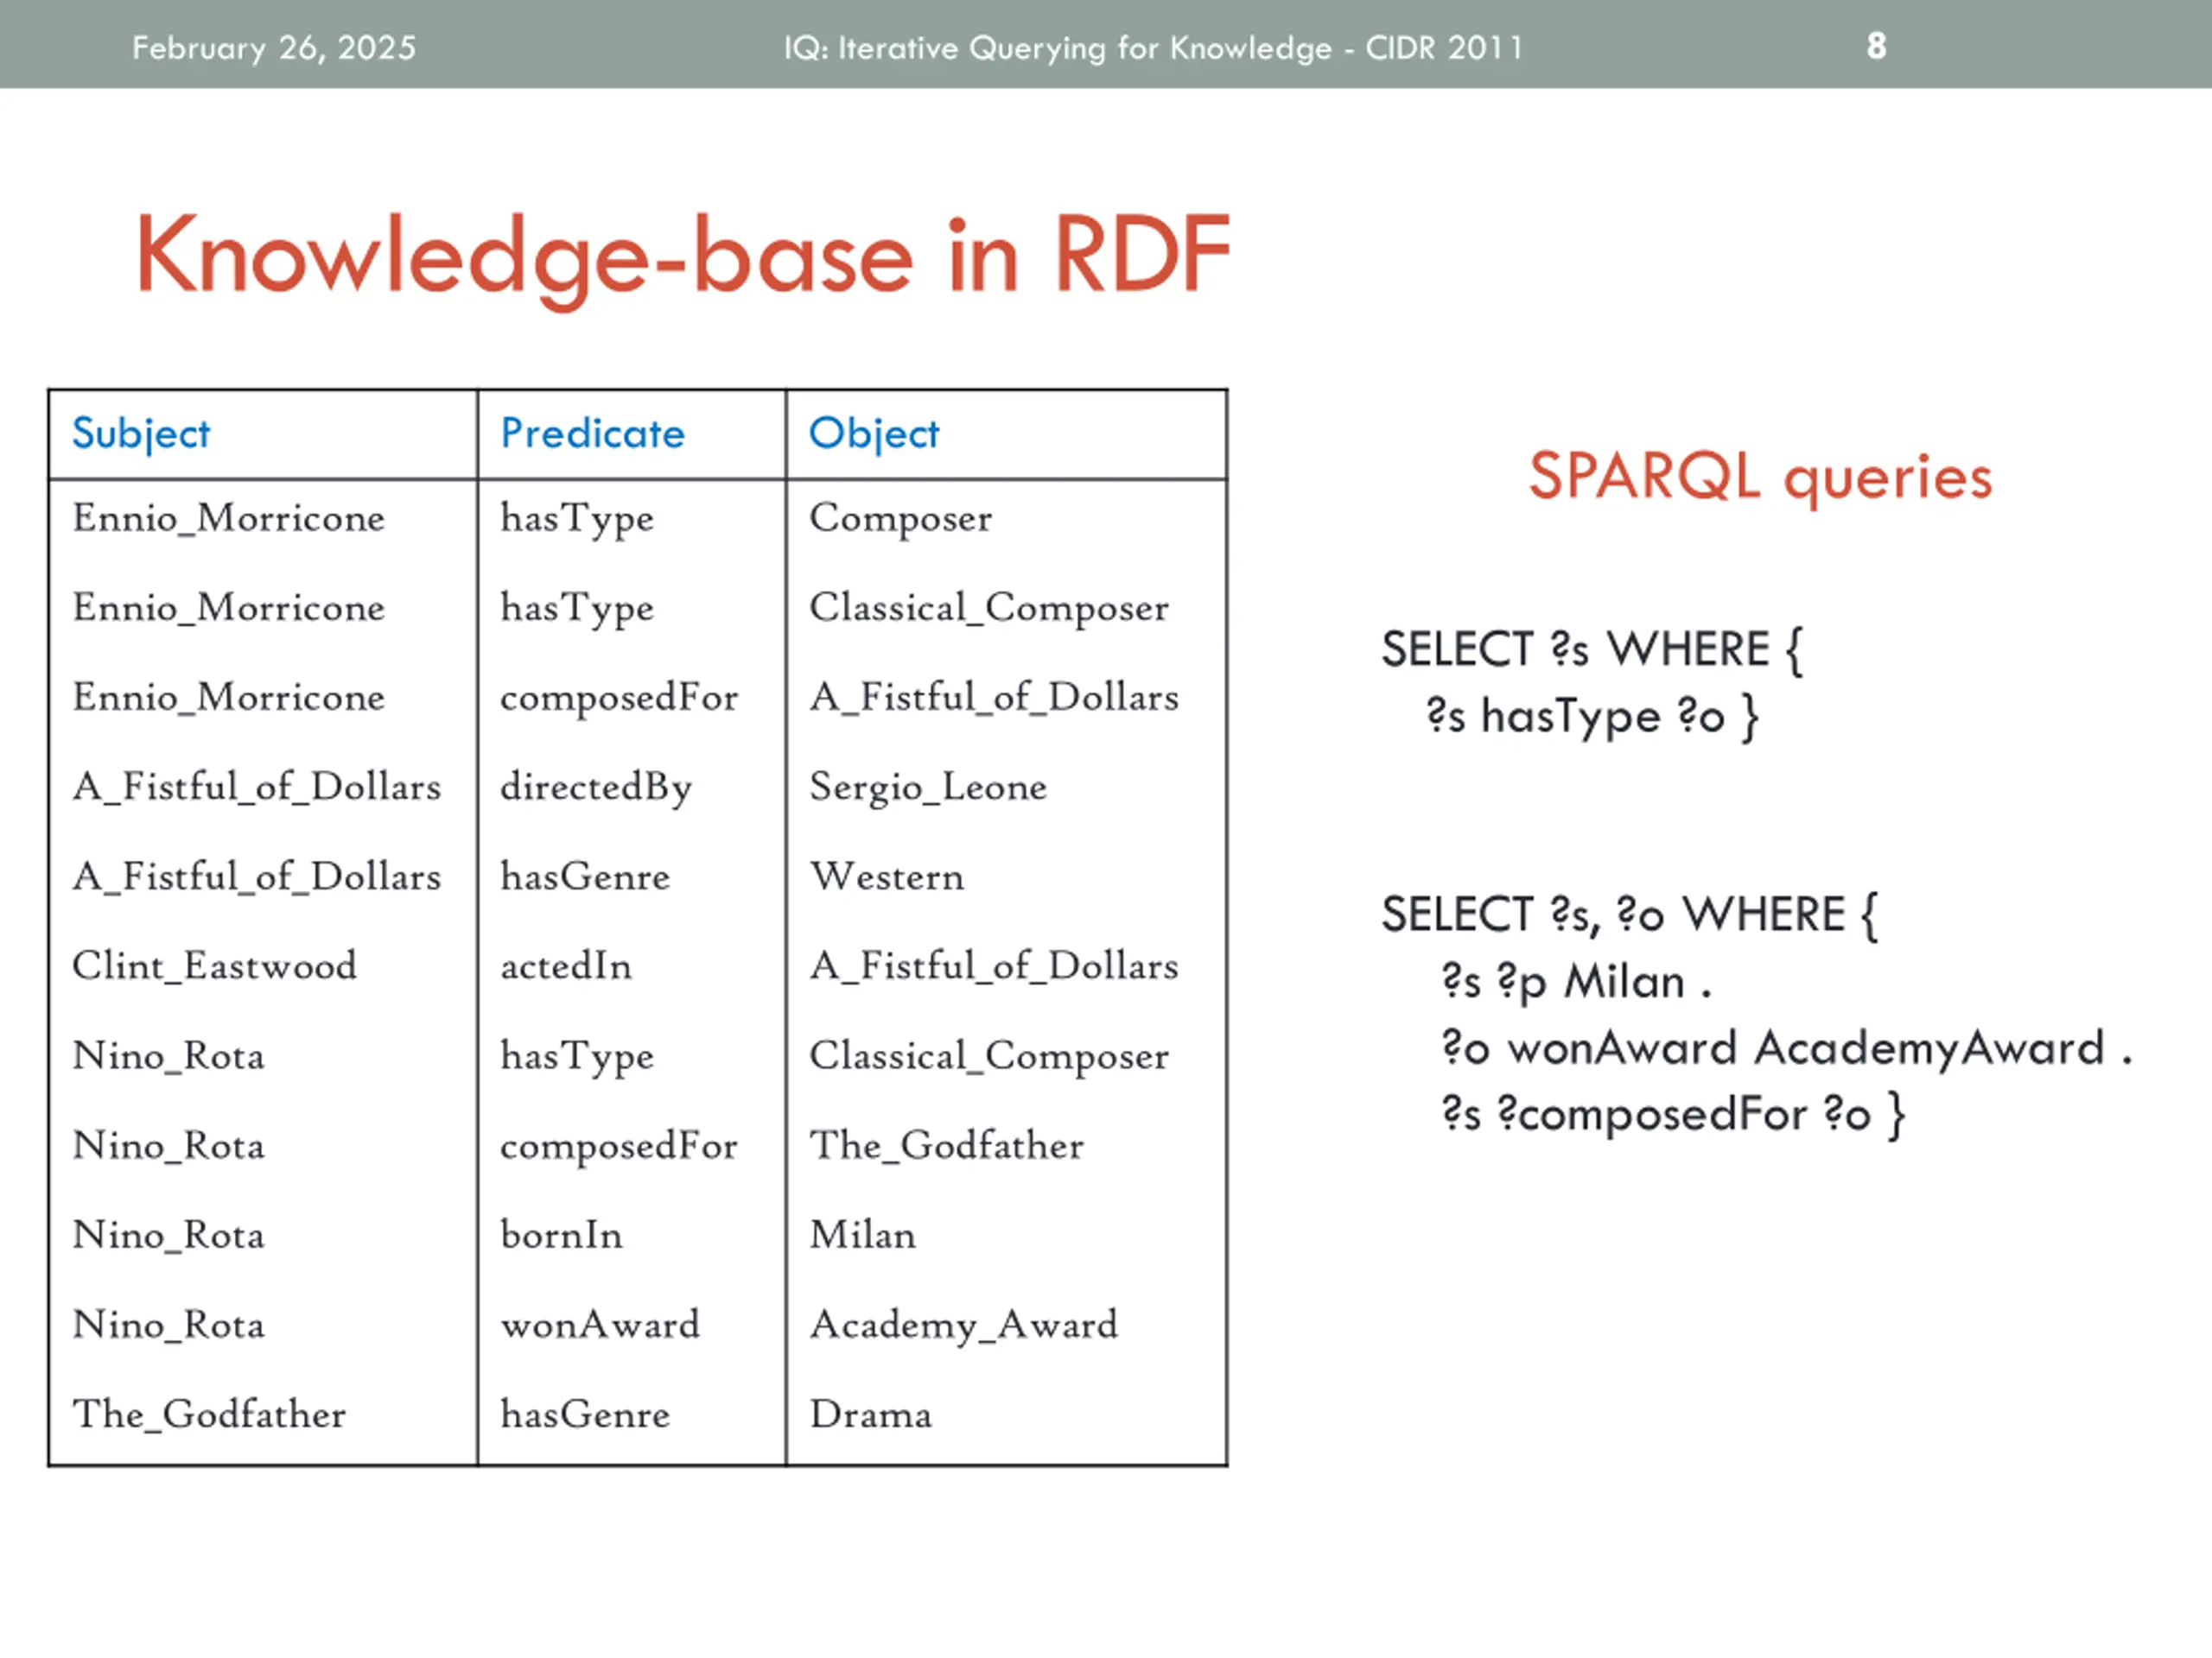Viewport: 2212px width, 1658px height.
Task: Click the query line '?s hasType ?o }'
Action: [x=1592, y=718]
